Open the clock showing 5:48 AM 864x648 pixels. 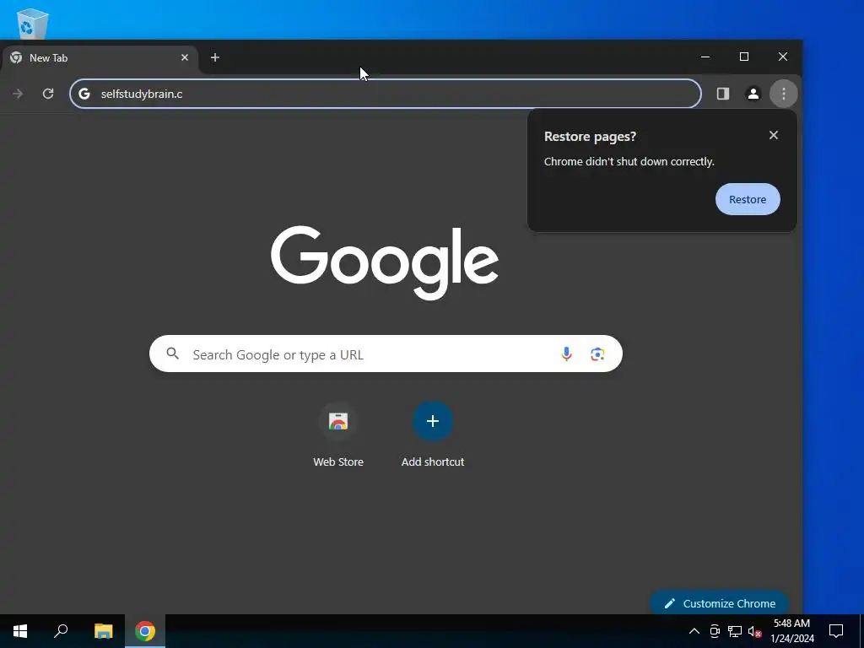791,631
